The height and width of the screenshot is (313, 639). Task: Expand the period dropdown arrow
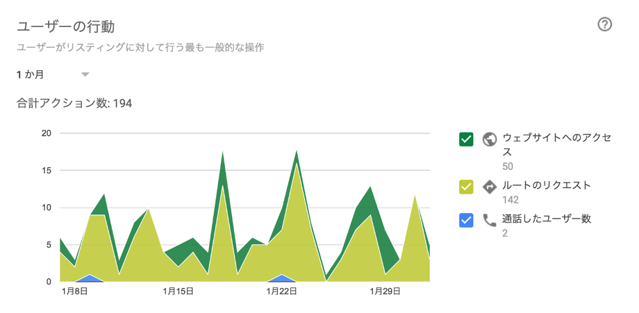[85, 75]
